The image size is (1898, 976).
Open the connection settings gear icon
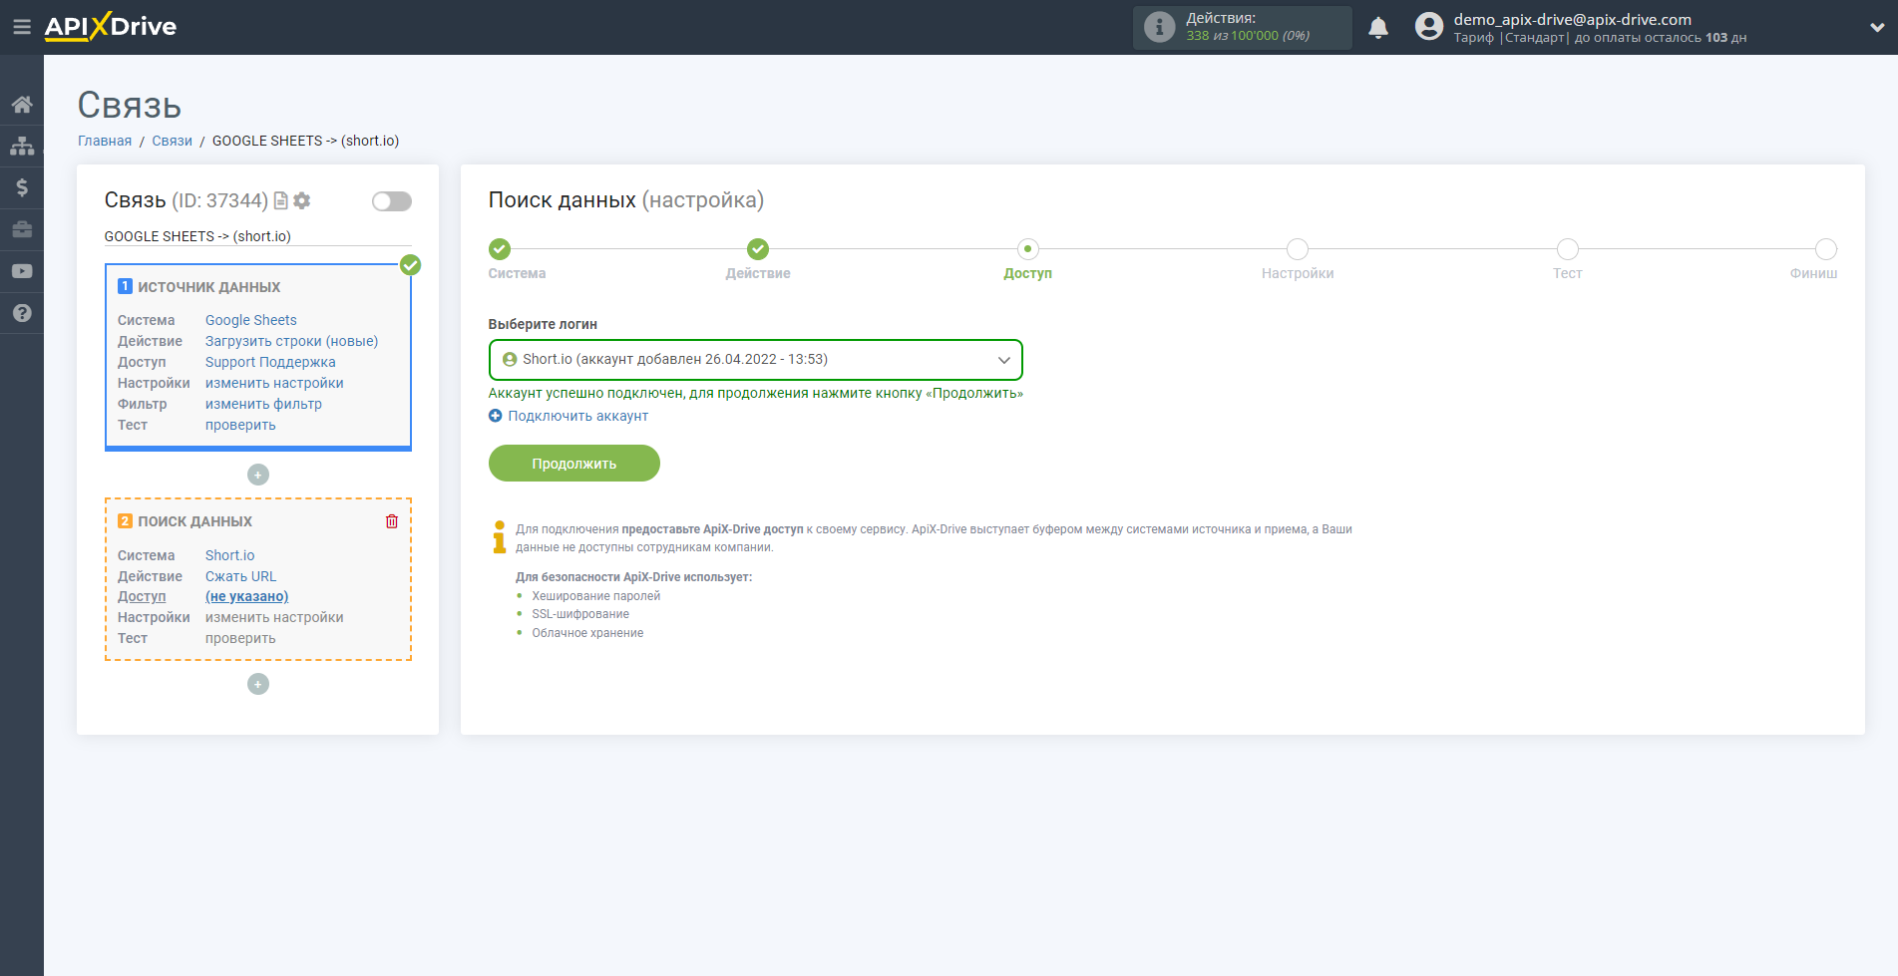[x=302, y=200]
